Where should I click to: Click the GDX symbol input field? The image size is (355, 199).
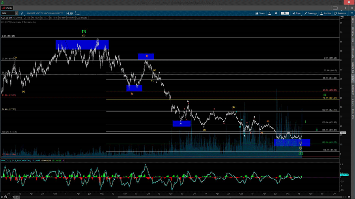pyautogui.click(x=8, y=13)
